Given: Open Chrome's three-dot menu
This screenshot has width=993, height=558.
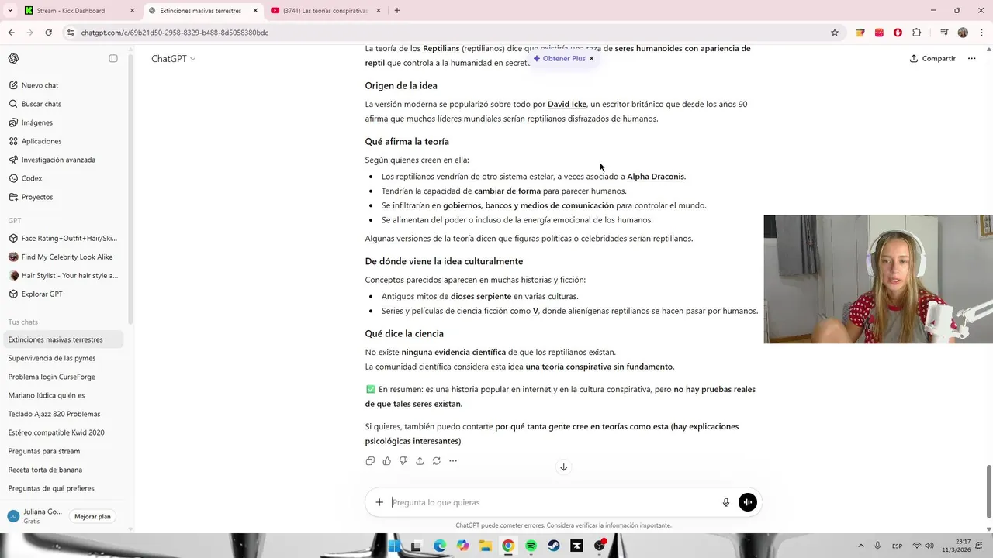Looking at the screenshot, I should click(981, 33).
